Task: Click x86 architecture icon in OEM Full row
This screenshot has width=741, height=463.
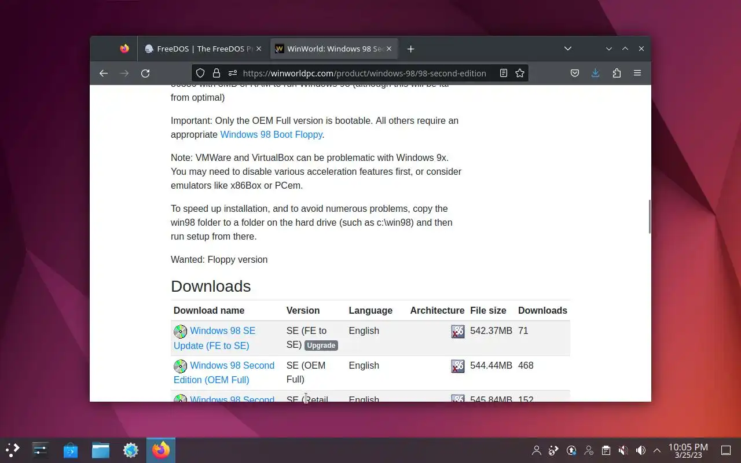Action: click(458, 366)
